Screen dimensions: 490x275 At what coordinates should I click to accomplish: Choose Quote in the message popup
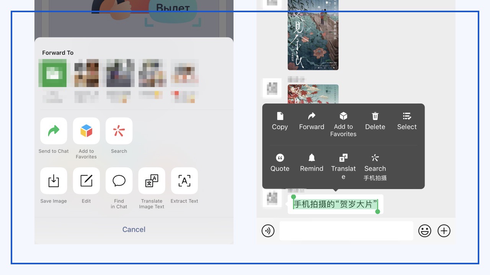click(280, 163)
